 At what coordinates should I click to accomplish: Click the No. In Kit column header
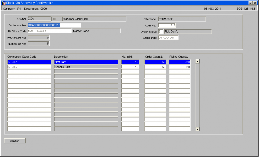click(127, 57)
